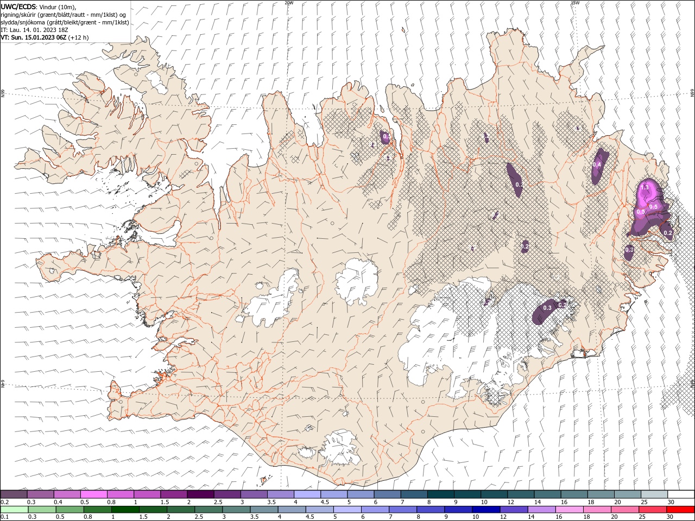
Task: Click the 'IT: Lau. 14. 01. 2023 18Z' line
Action: point(34,30)
